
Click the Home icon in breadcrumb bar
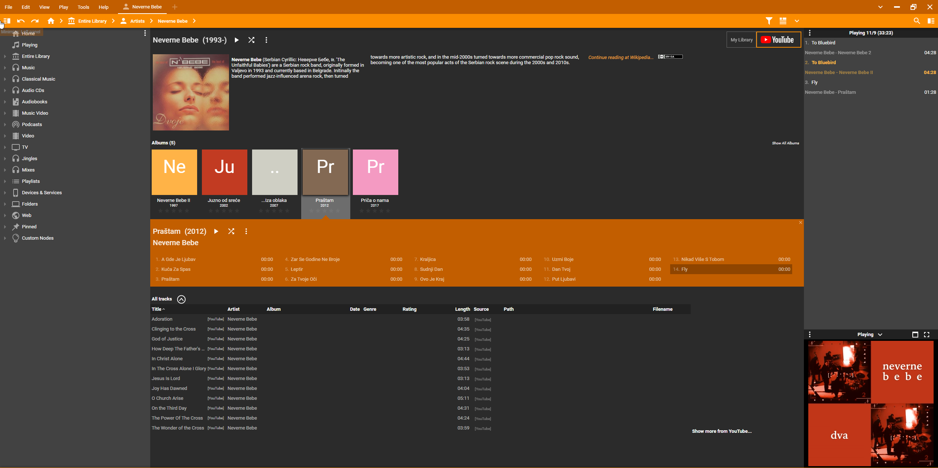pyautogui.click(x=51, y=21)
